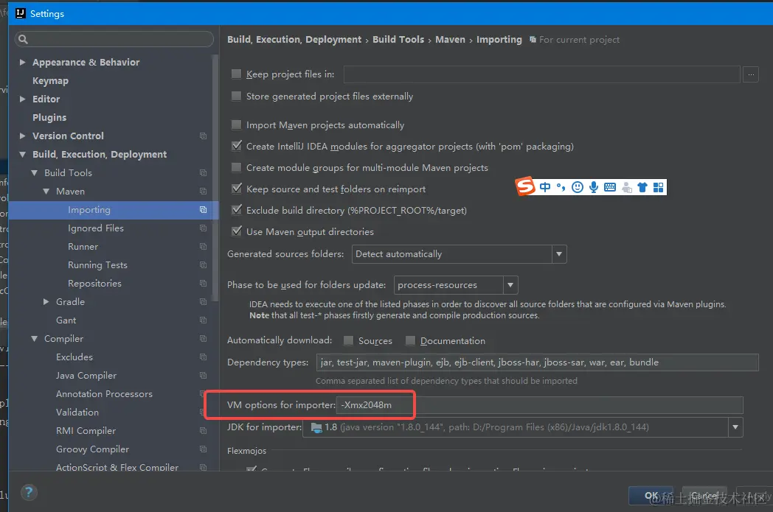Enable Create module groups for multi-module projects
The image size is (773, 512).
(237, 167)
